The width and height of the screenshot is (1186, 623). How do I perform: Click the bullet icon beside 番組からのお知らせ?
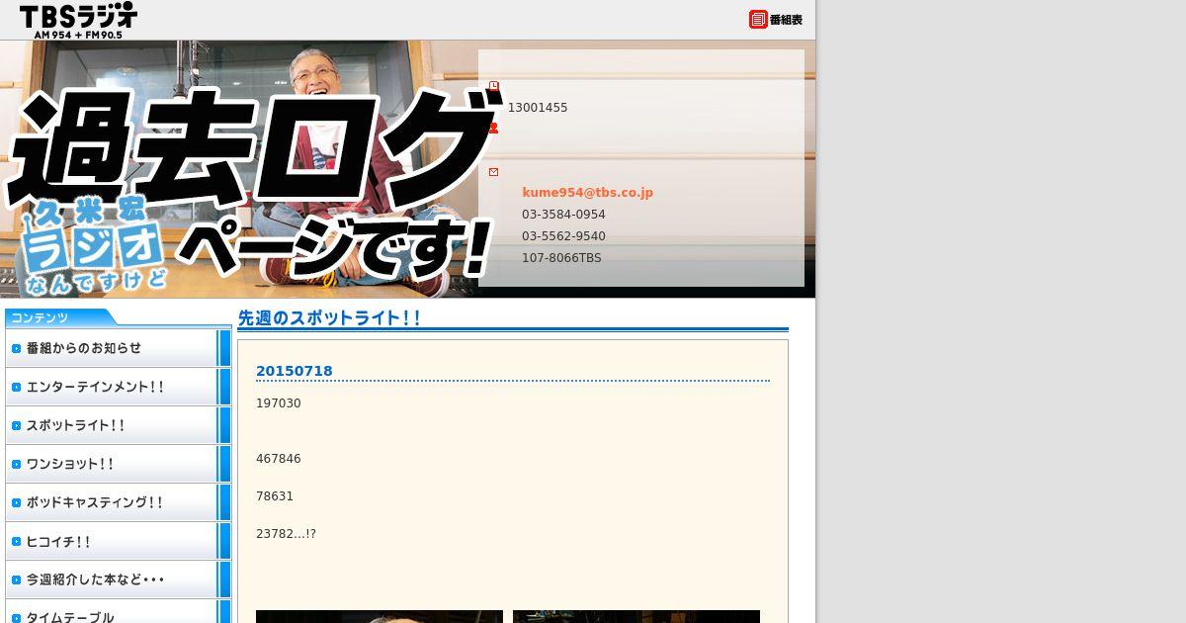click(x=16, y=348)
